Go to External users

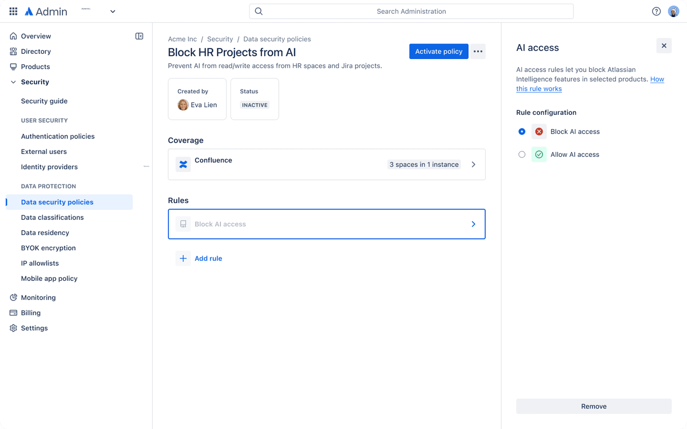pos(44,151)
